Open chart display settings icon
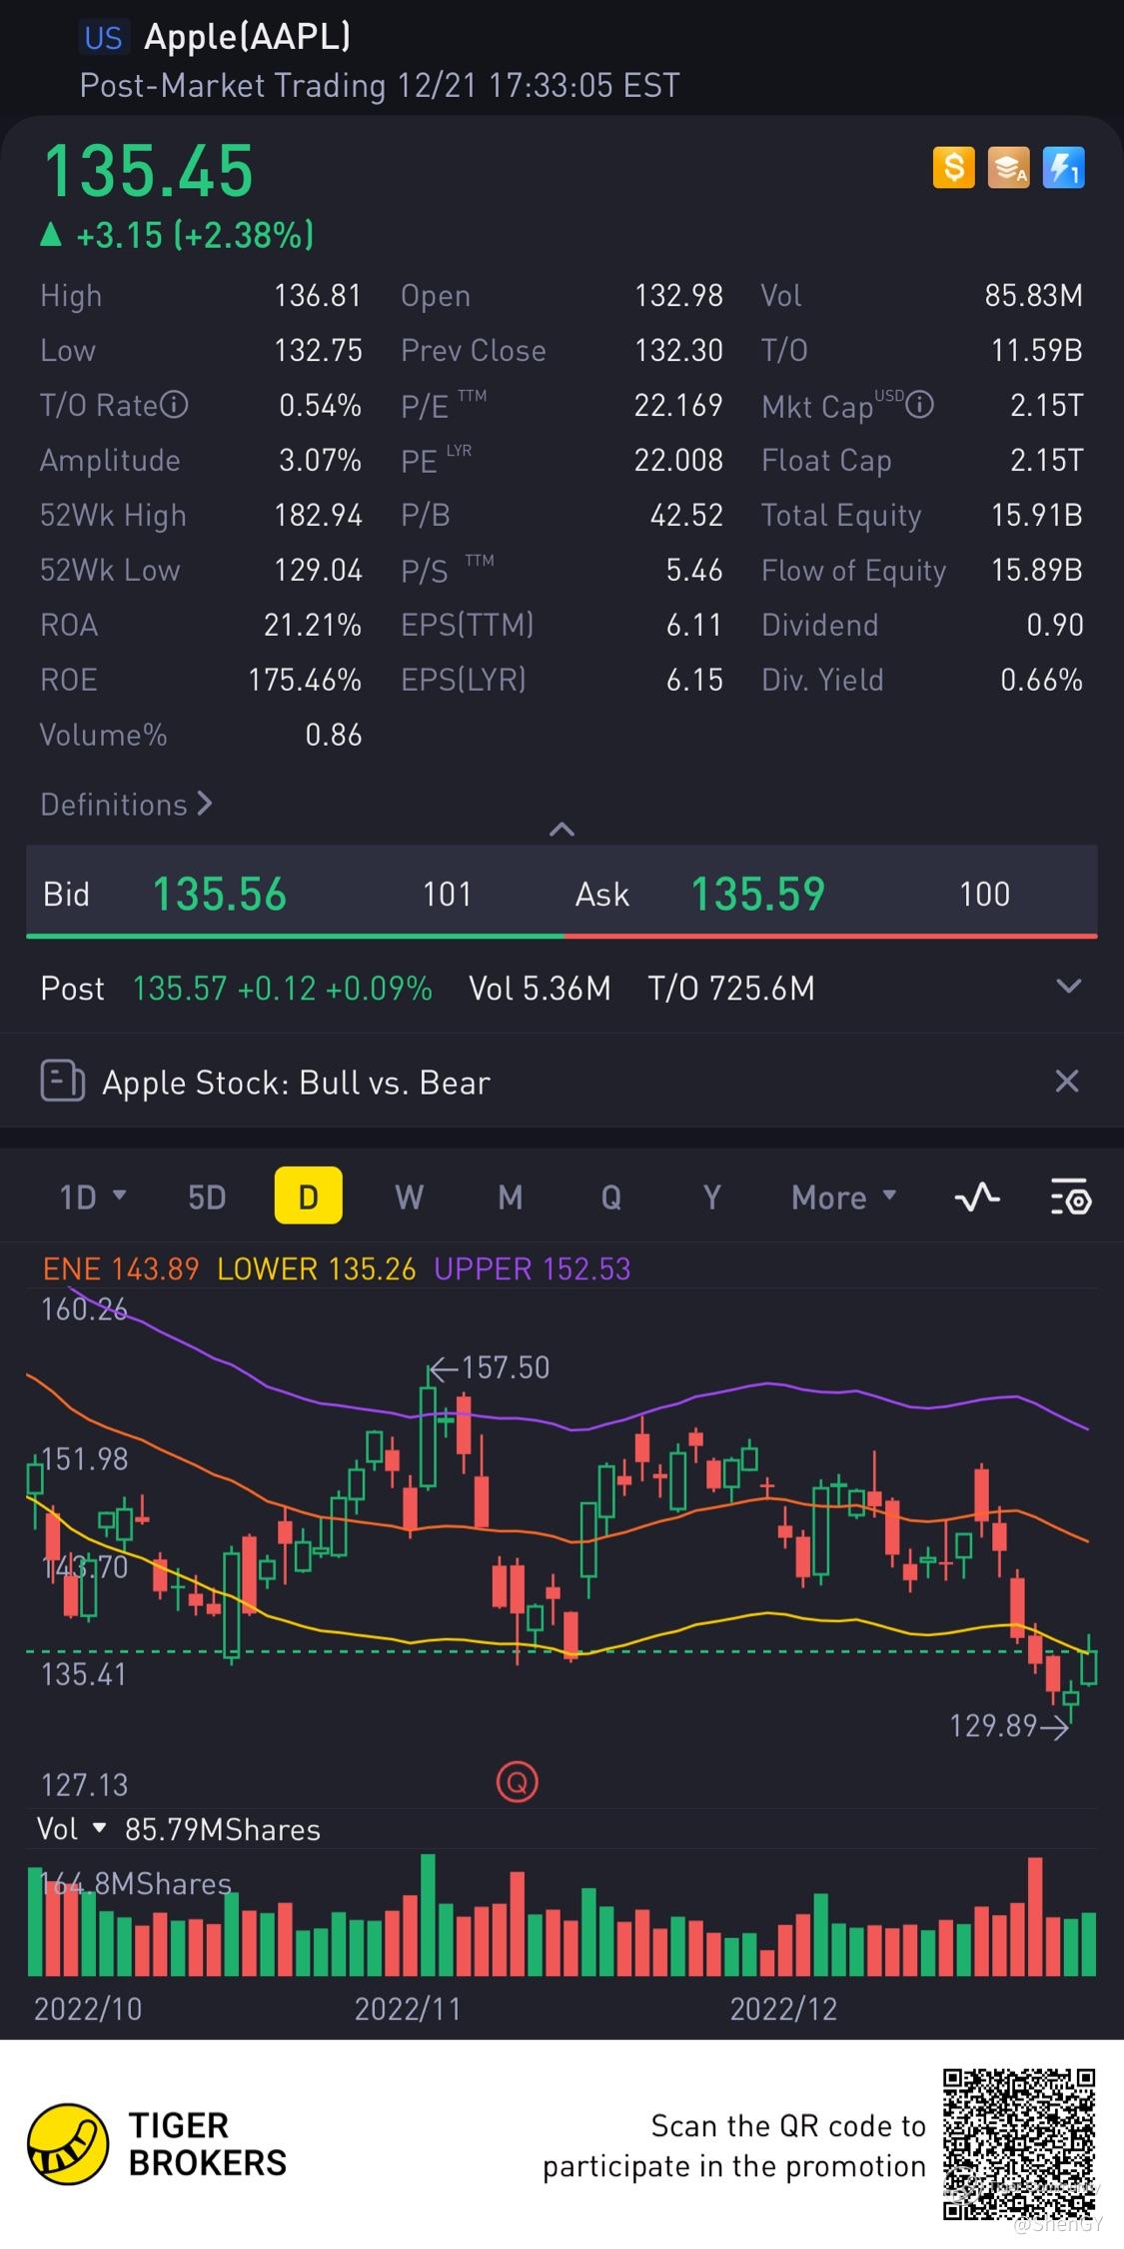1124x2249 pixels. (x=1071, y=1196)
